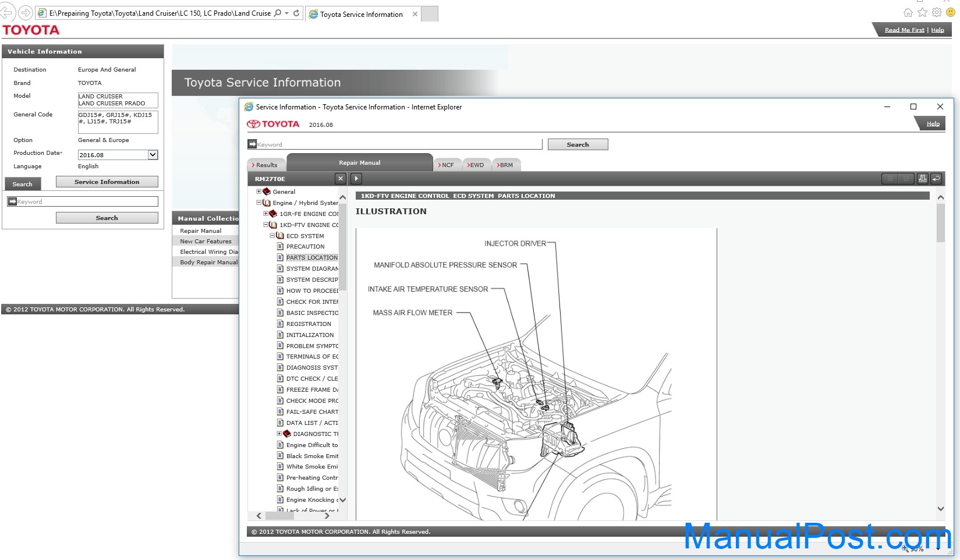Expand the 1GR-FE ENGINE node
The height and width of the screenshot is (560, 960).
click(x=265, y=214)
